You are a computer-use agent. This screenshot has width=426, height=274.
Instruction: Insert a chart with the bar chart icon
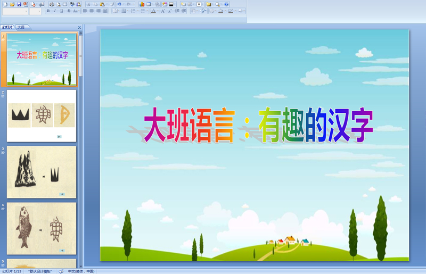(142, 4)
